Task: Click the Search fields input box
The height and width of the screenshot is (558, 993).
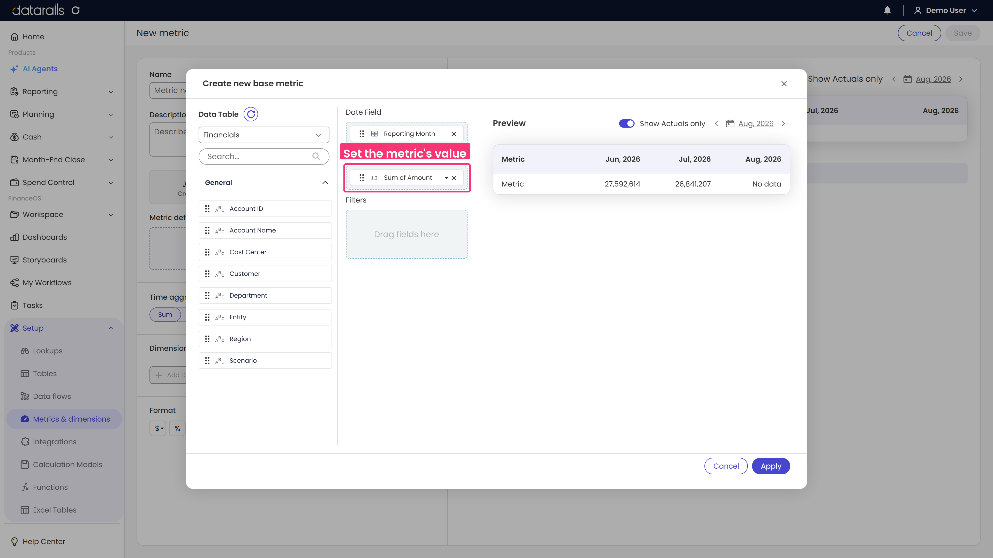Action: coord(264,156)
